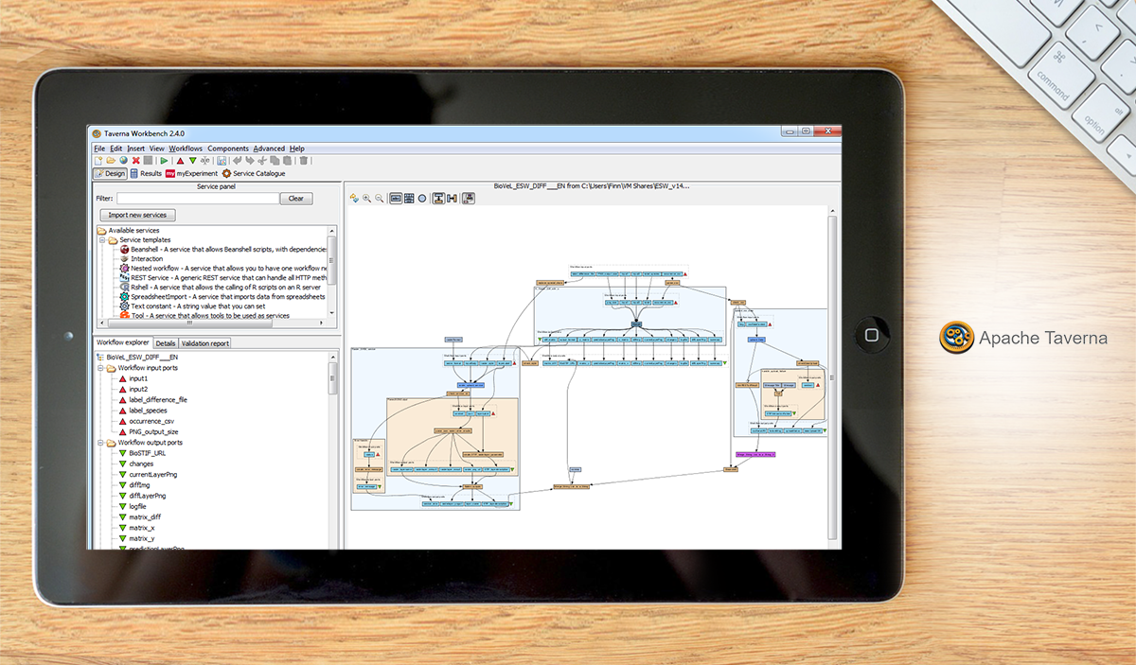Toggle the no-ports diagram view with the circle icon
Image resolution: width=1136 pixels, height=665 pixels.
[422, 198]
